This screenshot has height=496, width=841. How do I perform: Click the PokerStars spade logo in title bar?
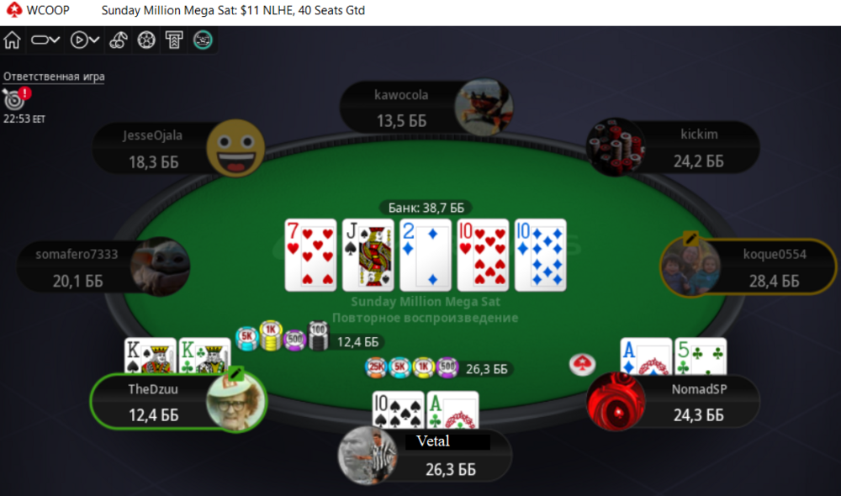click(x=14, y=9)
